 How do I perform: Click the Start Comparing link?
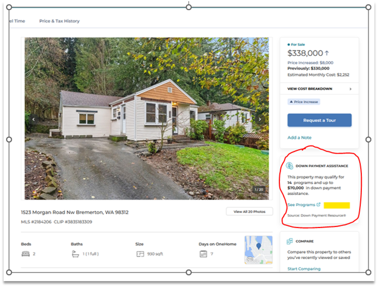(304, 269)
